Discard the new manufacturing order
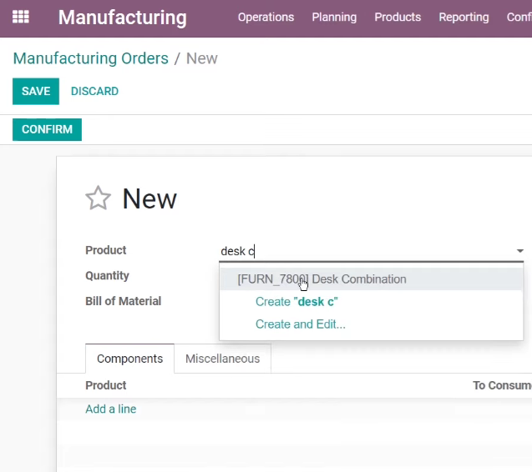 (x=94, y=92)
